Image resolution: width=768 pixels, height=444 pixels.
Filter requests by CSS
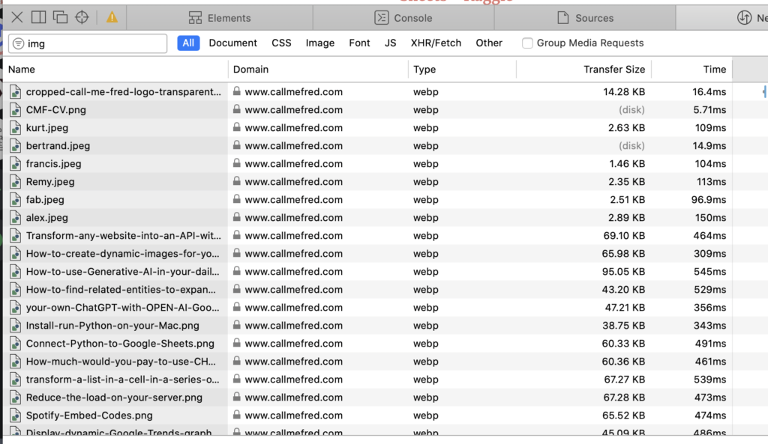click(x=281, y=43)
